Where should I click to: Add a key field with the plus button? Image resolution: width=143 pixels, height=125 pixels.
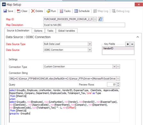[x=128, y=44]
